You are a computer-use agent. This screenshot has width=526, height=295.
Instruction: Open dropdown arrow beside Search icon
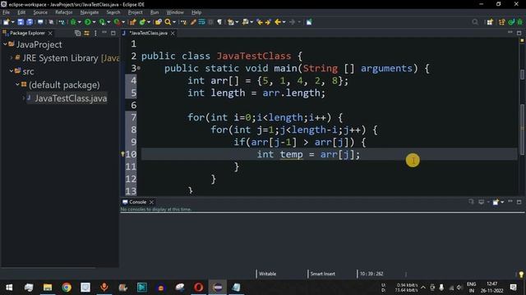(x=174, y=22)
